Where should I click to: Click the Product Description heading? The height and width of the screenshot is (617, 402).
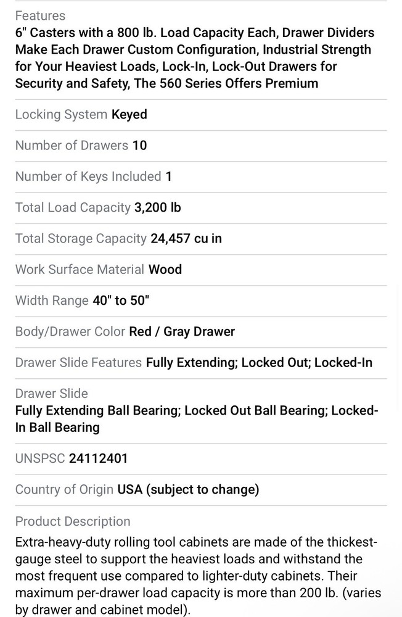point(73,521)
